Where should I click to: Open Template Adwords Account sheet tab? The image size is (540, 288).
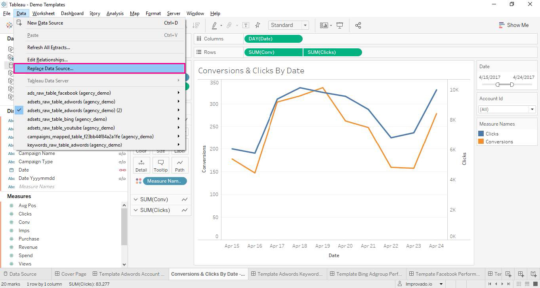pos(128,274)
